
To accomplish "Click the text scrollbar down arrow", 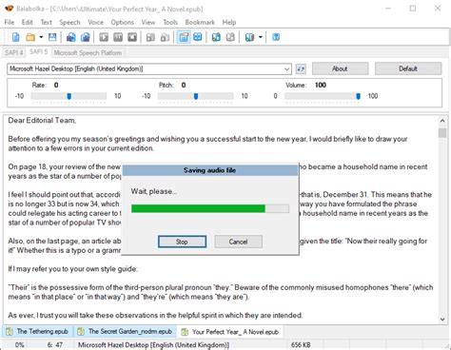I will click(442, 320).
